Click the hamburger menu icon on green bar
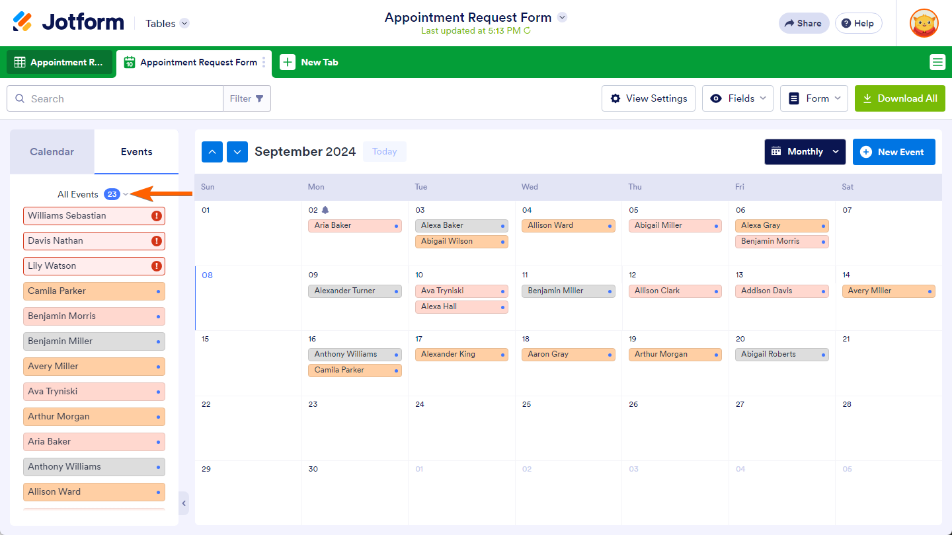This screenshot has height=535, width=952. pyautogui.click(x=937, y=62)
